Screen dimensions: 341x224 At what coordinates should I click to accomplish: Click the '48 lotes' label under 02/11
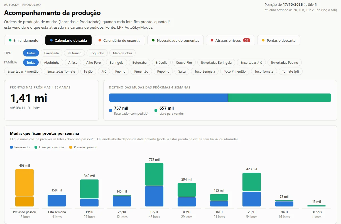(154, 217)
